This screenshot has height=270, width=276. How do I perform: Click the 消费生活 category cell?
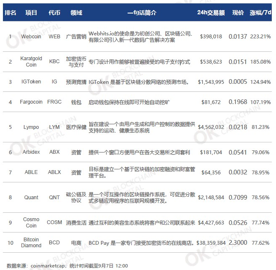coord(76,223)
